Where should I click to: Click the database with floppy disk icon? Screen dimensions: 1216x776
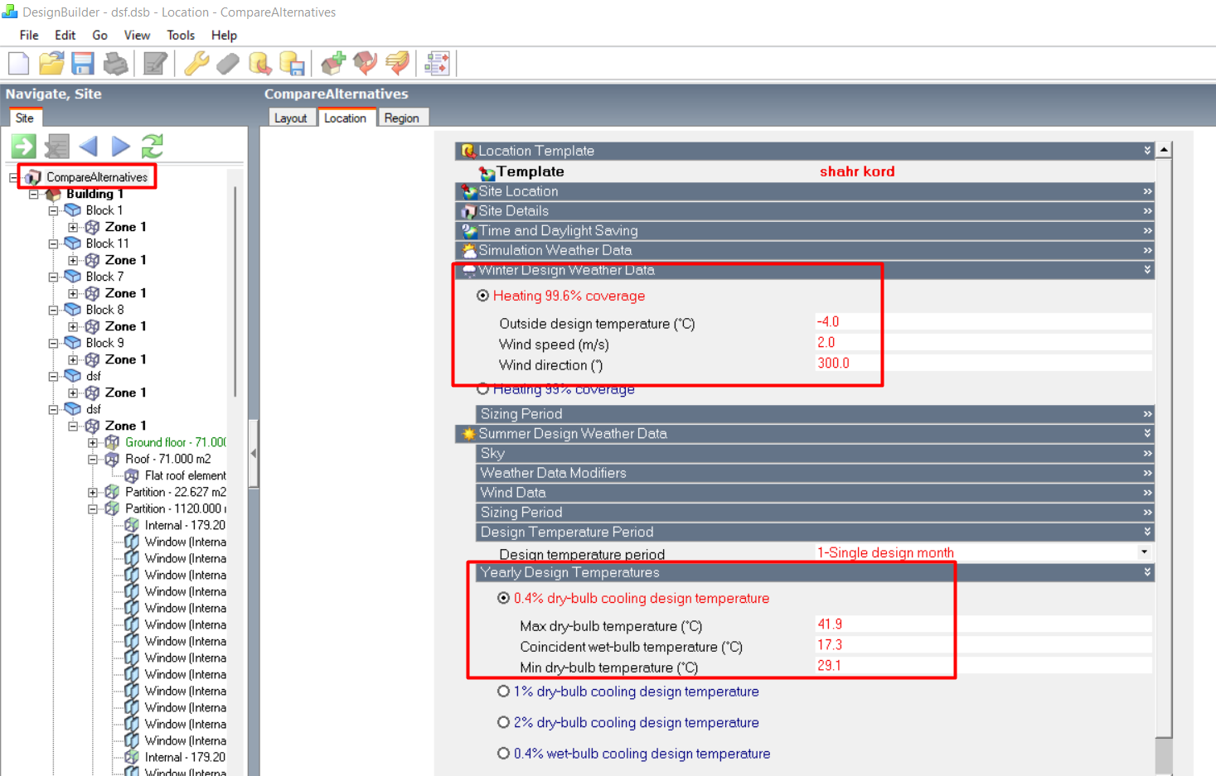292,64
